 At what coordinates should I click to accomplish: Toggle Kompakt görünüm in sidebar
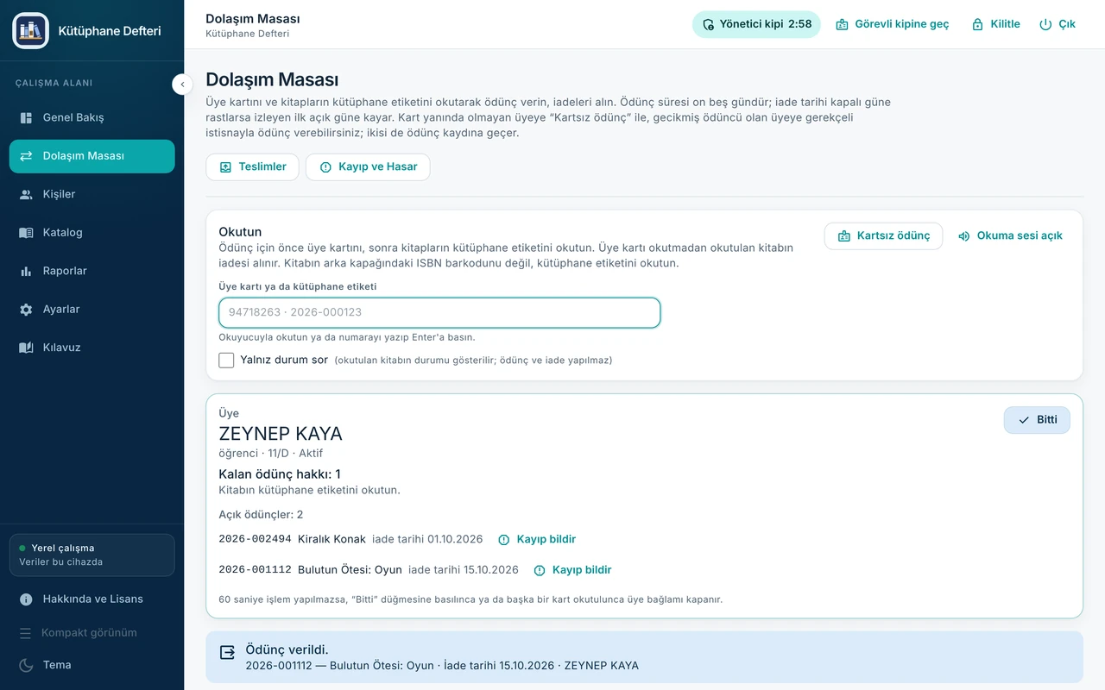click(78, 632)
